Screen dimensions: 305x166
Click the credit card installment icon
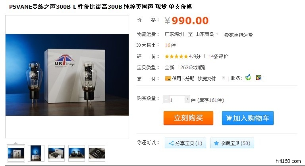click(x=168, y=78)
